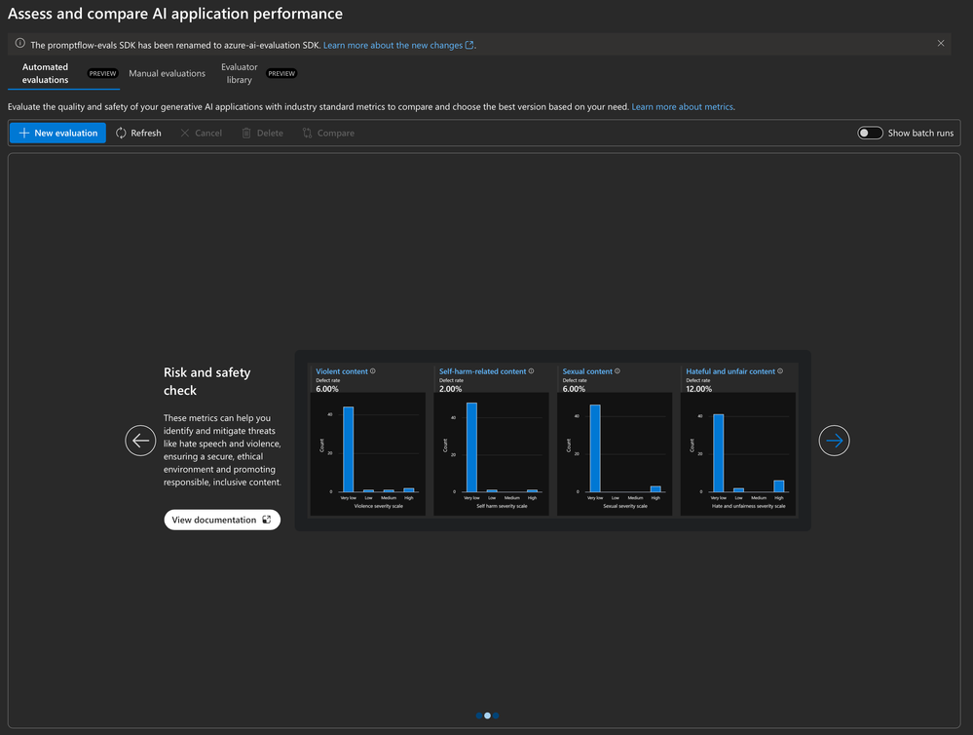
Task: Click the info icon beside Self-harm-related content
Action: click(531, 371)
